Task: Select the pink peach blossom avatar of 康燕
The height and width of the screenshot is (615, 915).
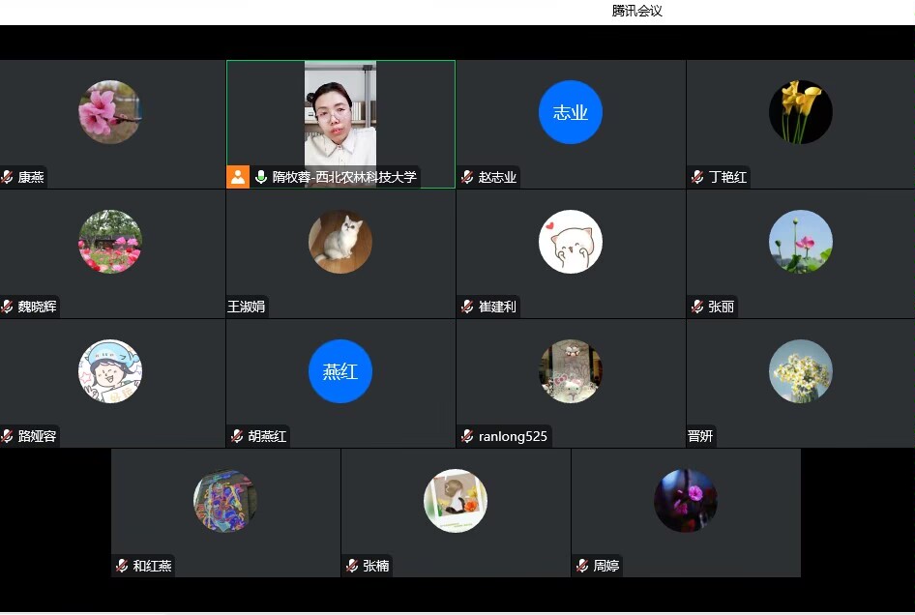Action: [x=109, y=112]
